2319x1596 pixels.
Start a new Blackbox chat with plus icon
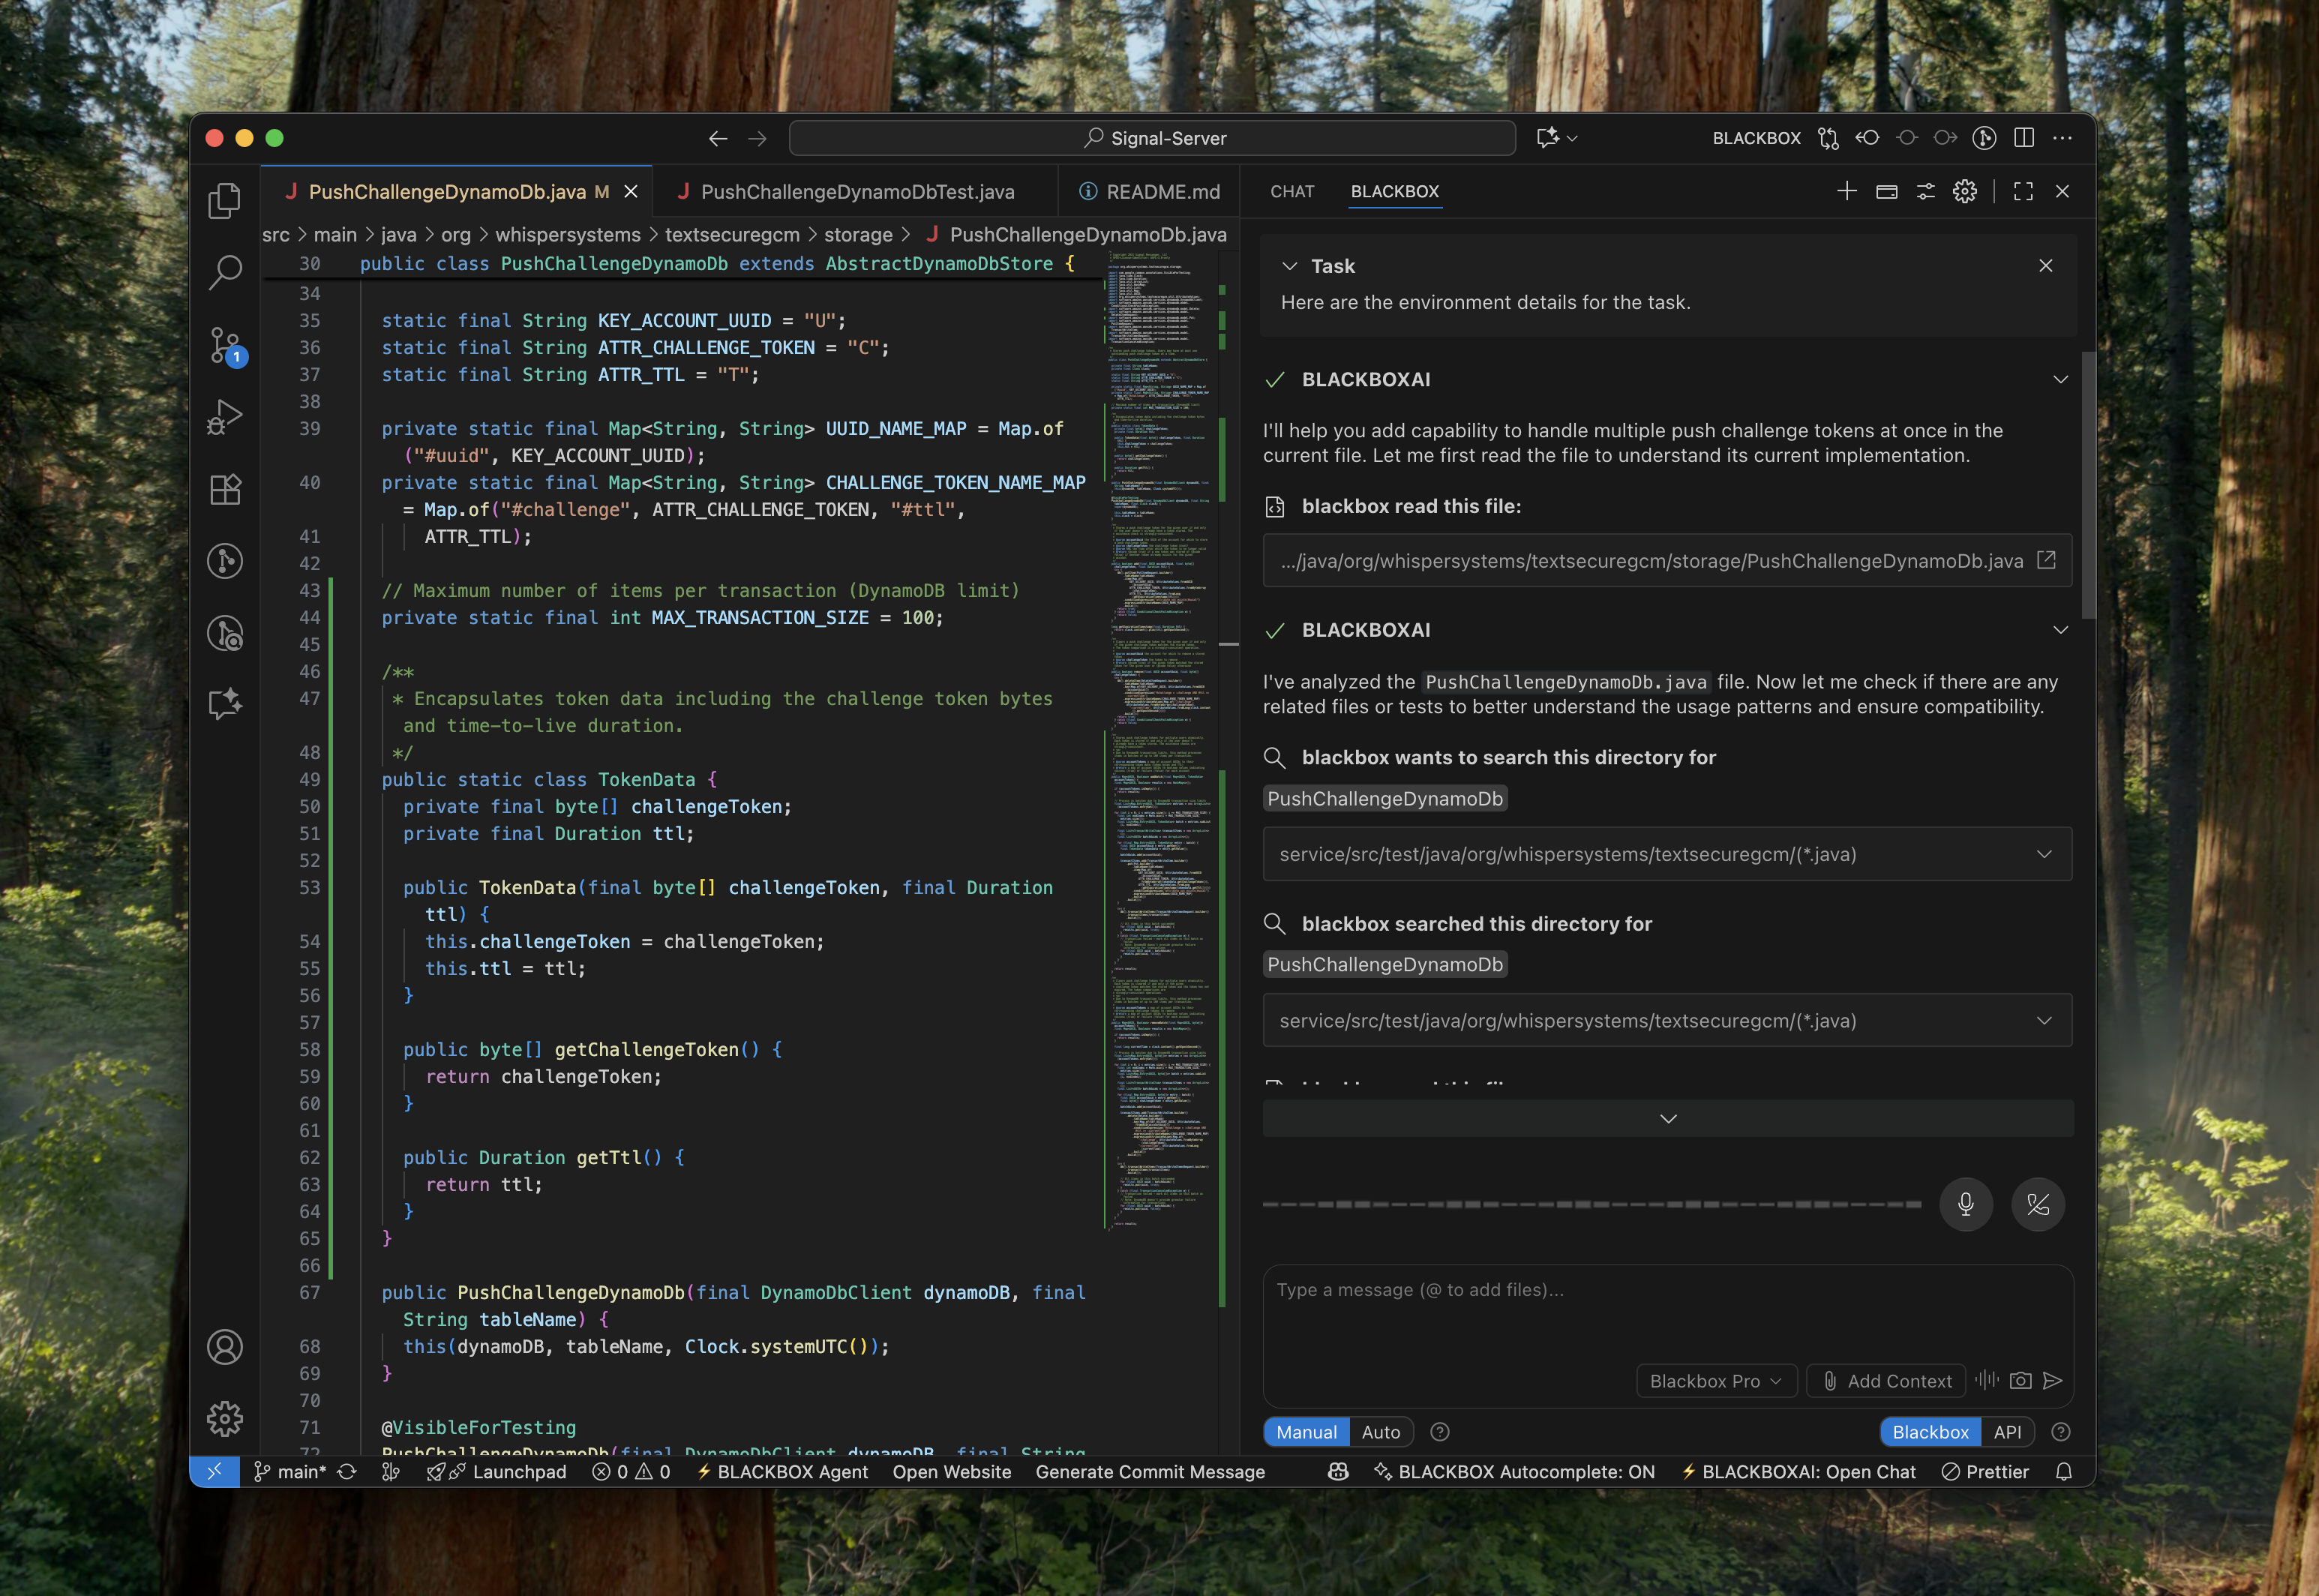[x=1846, y=191]
